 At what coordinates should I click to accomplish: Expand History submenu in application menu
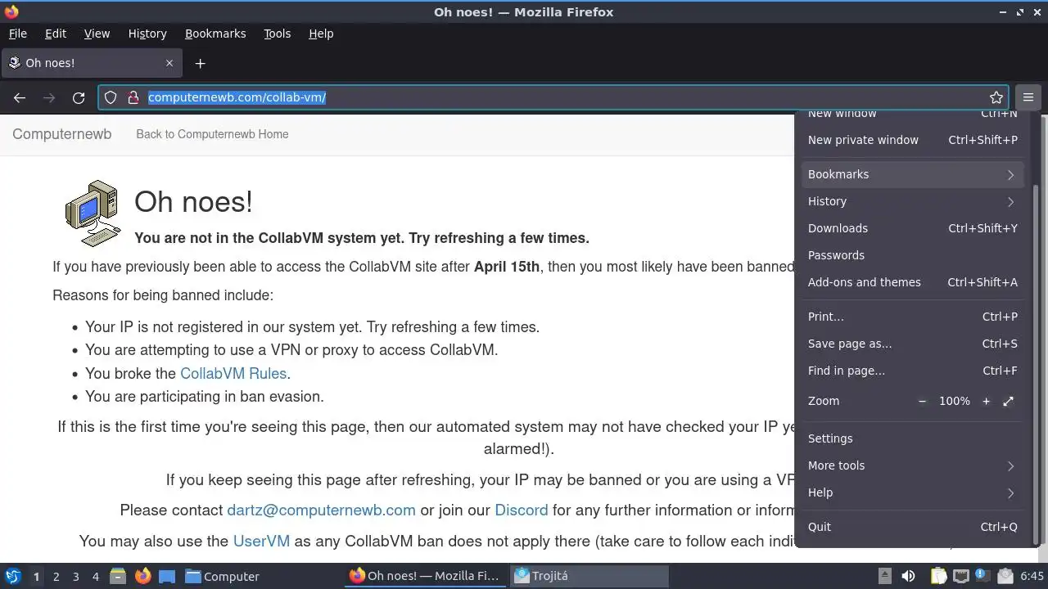point(912,201)
